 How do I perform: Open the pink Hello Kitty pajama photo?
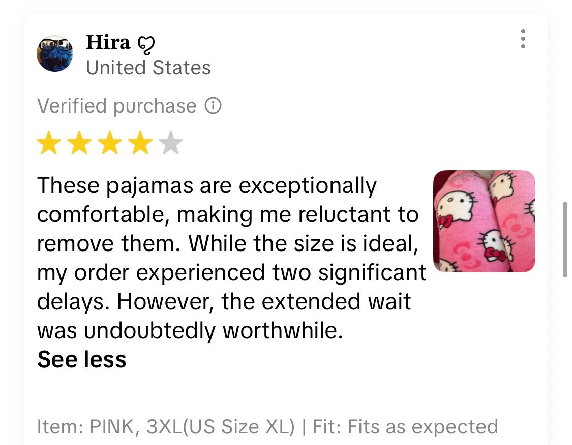[x=484, y=221]
